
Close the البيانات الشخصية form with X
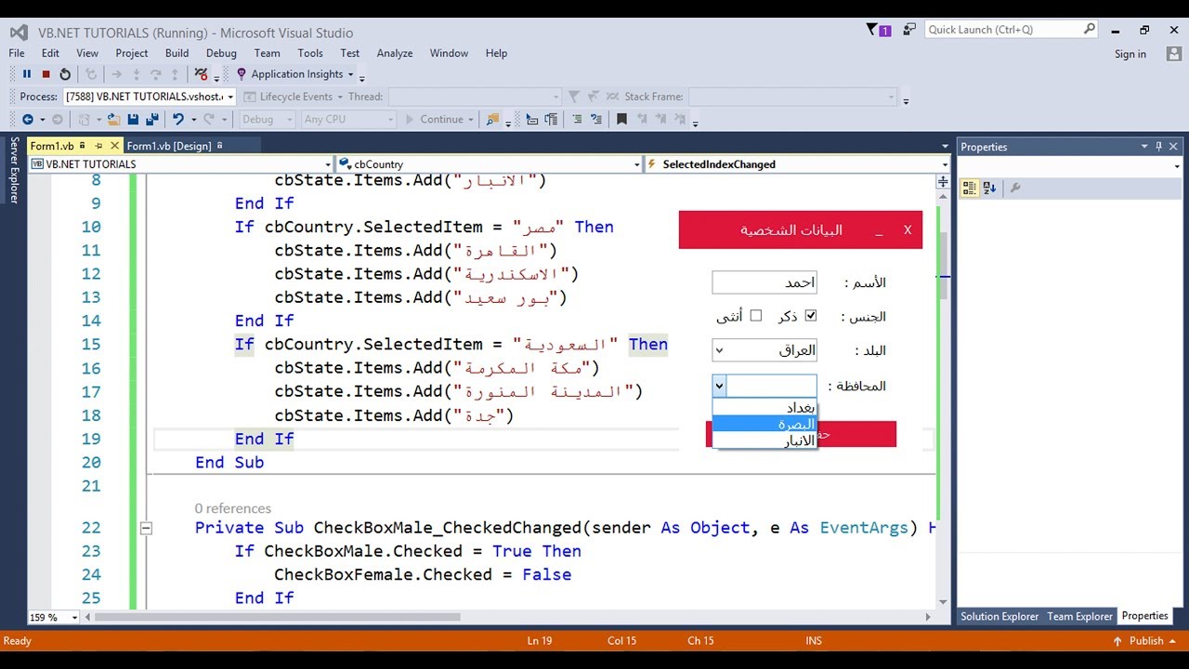pyautogui.click(x=908, y=230)
